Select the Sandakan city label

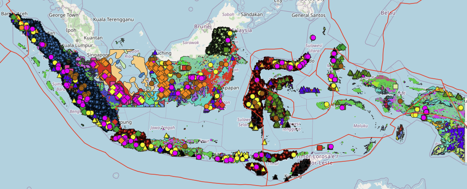252,14
